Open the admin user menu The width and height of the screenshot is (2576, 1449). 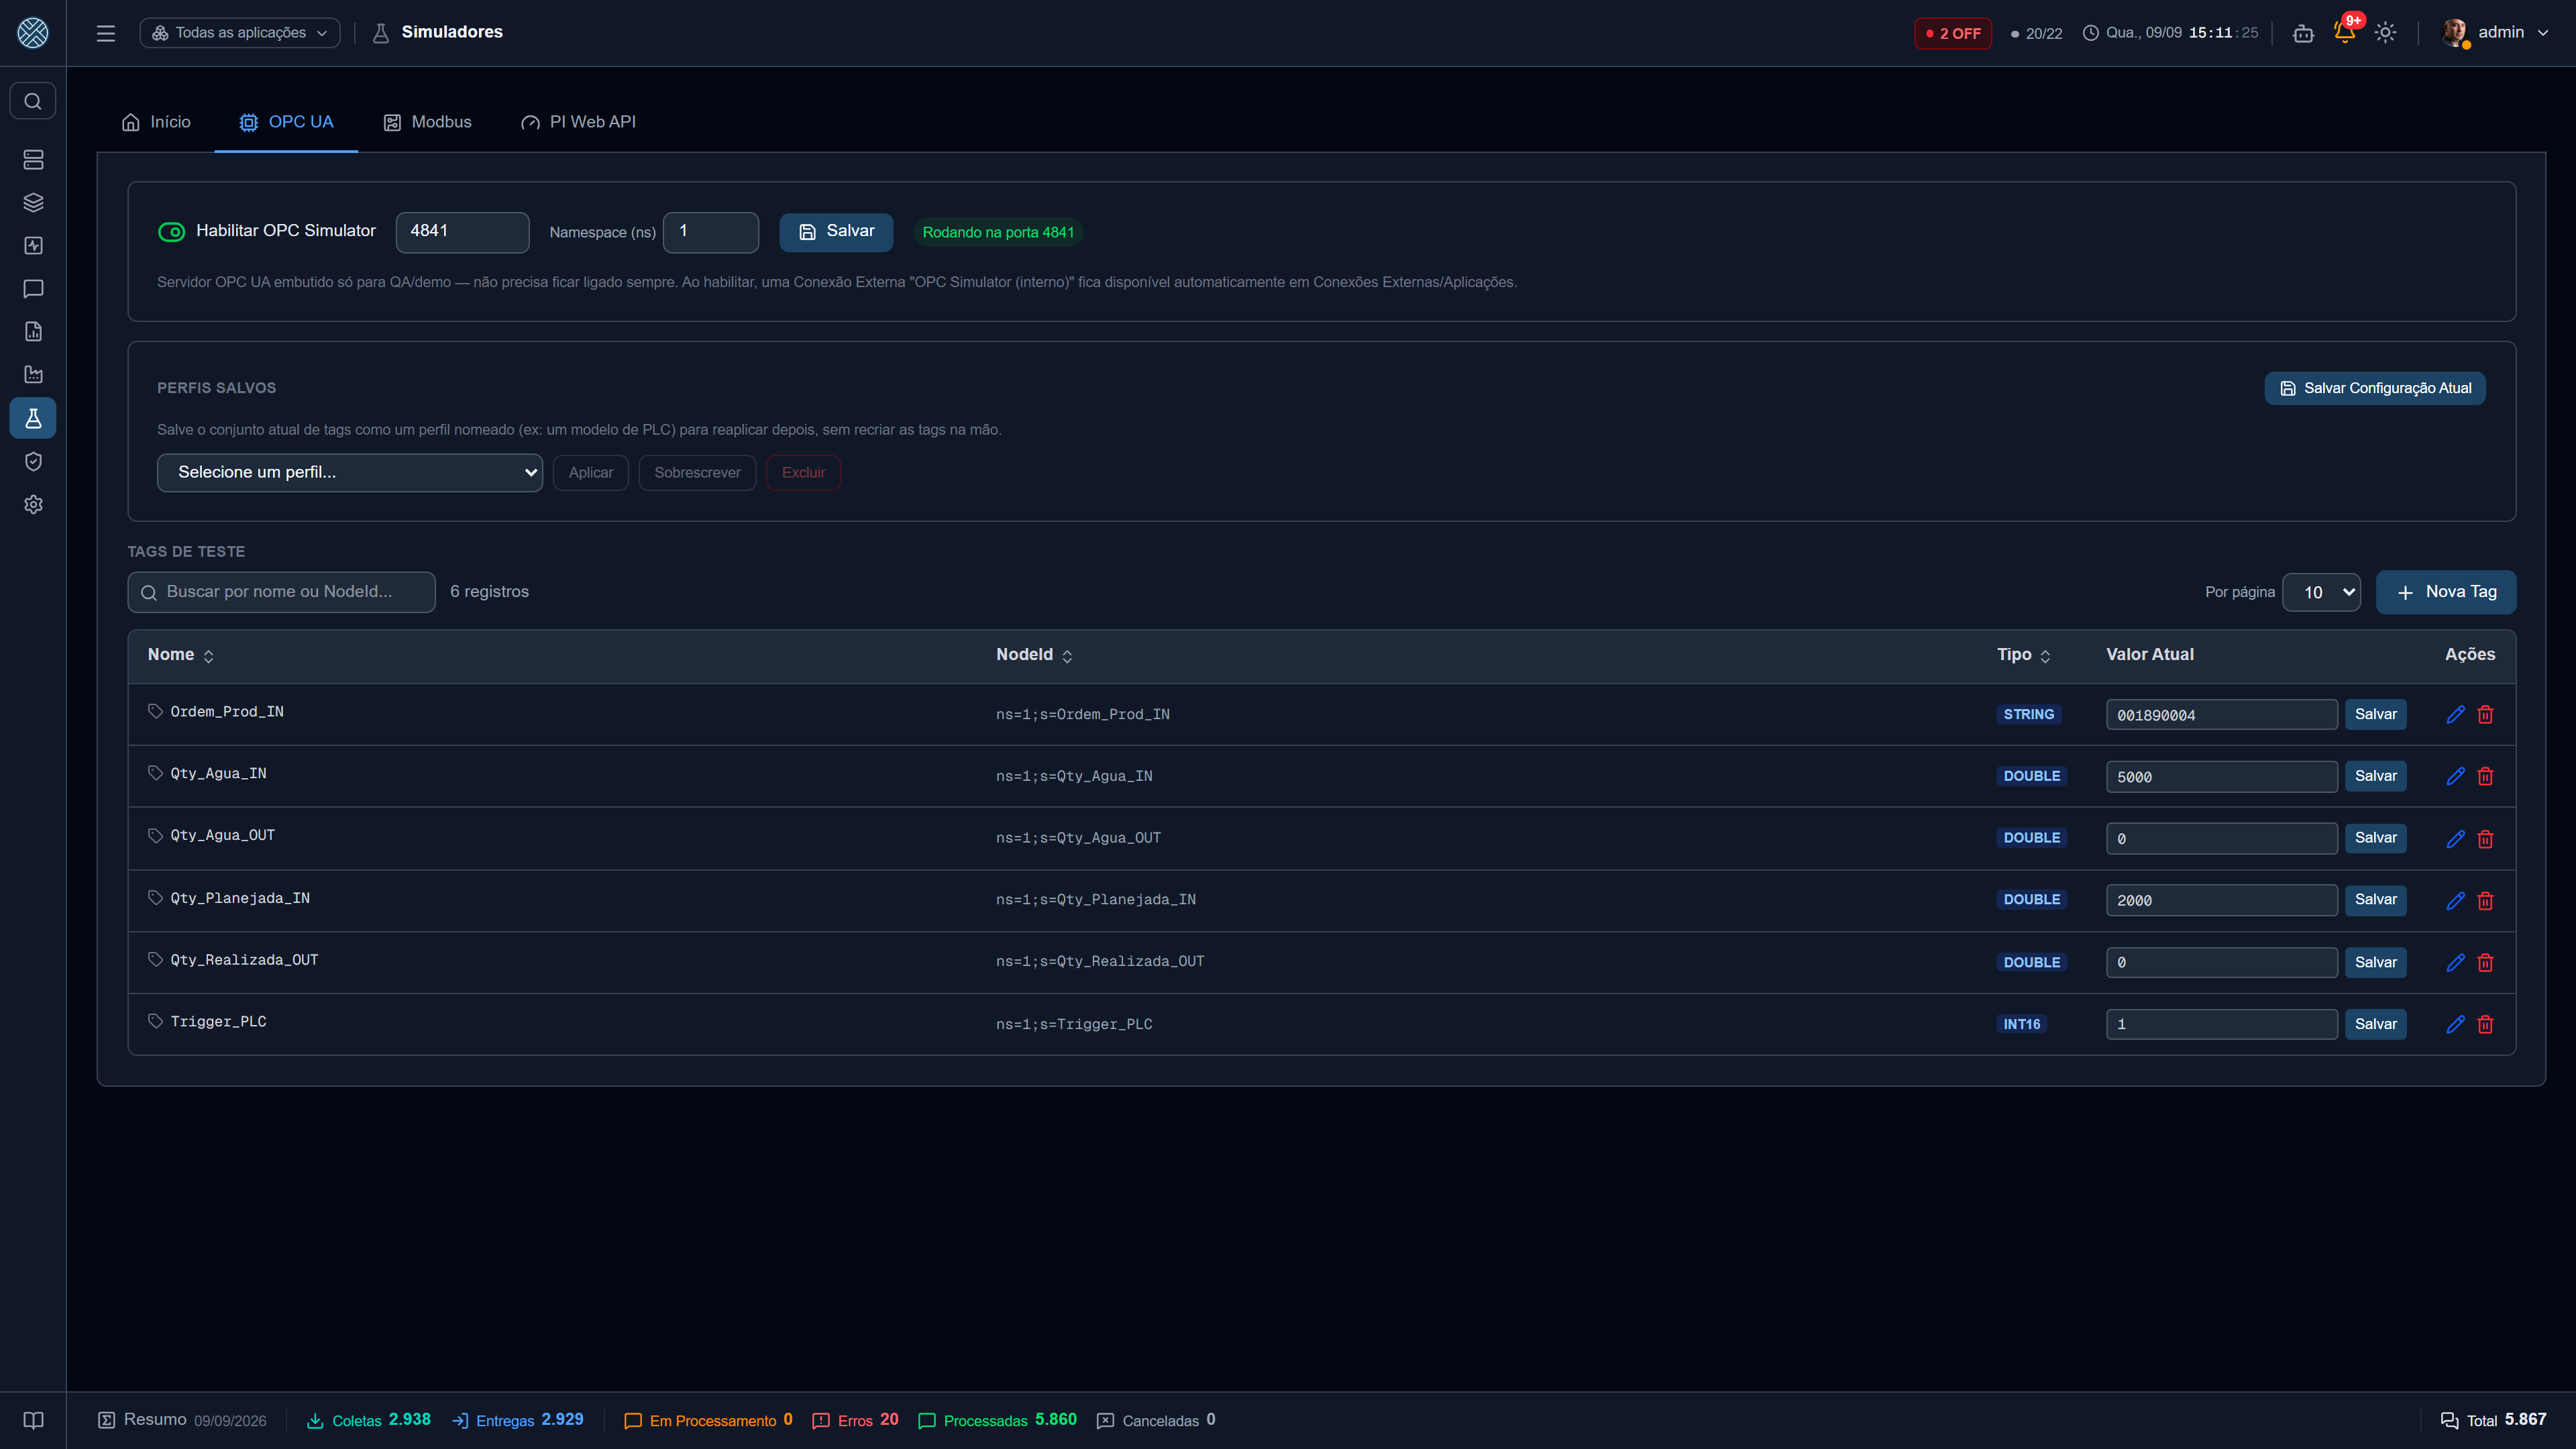click(x=2495, y=33)
